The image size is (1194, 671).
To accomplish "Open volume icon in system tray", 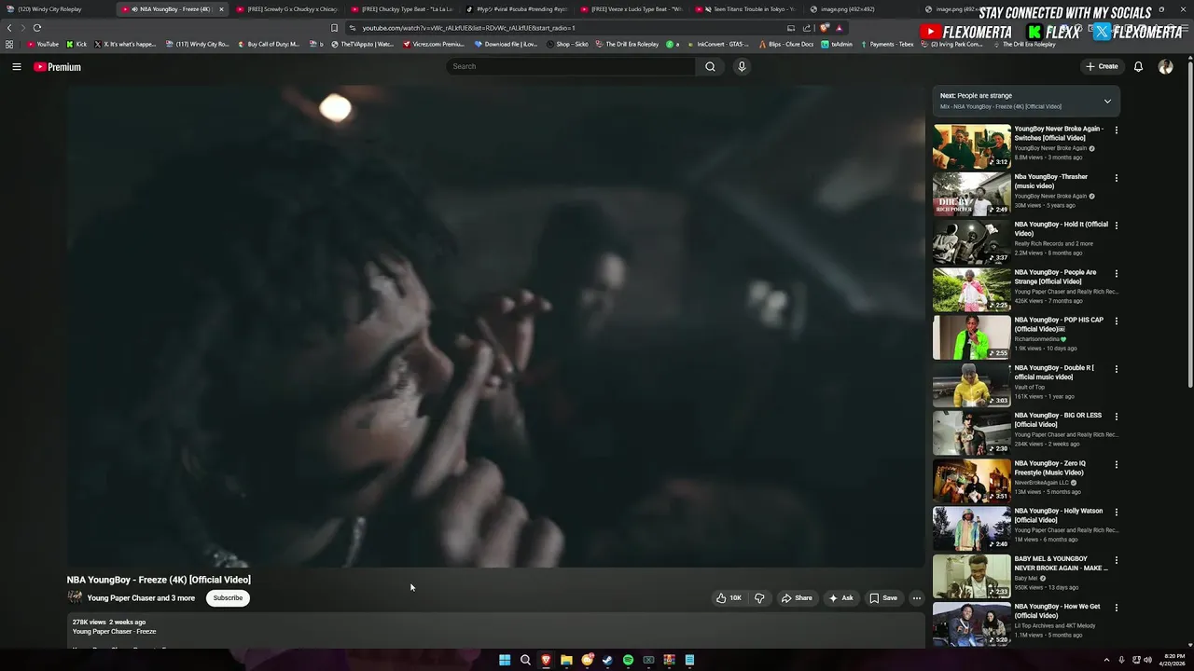I will [1147, 660].
